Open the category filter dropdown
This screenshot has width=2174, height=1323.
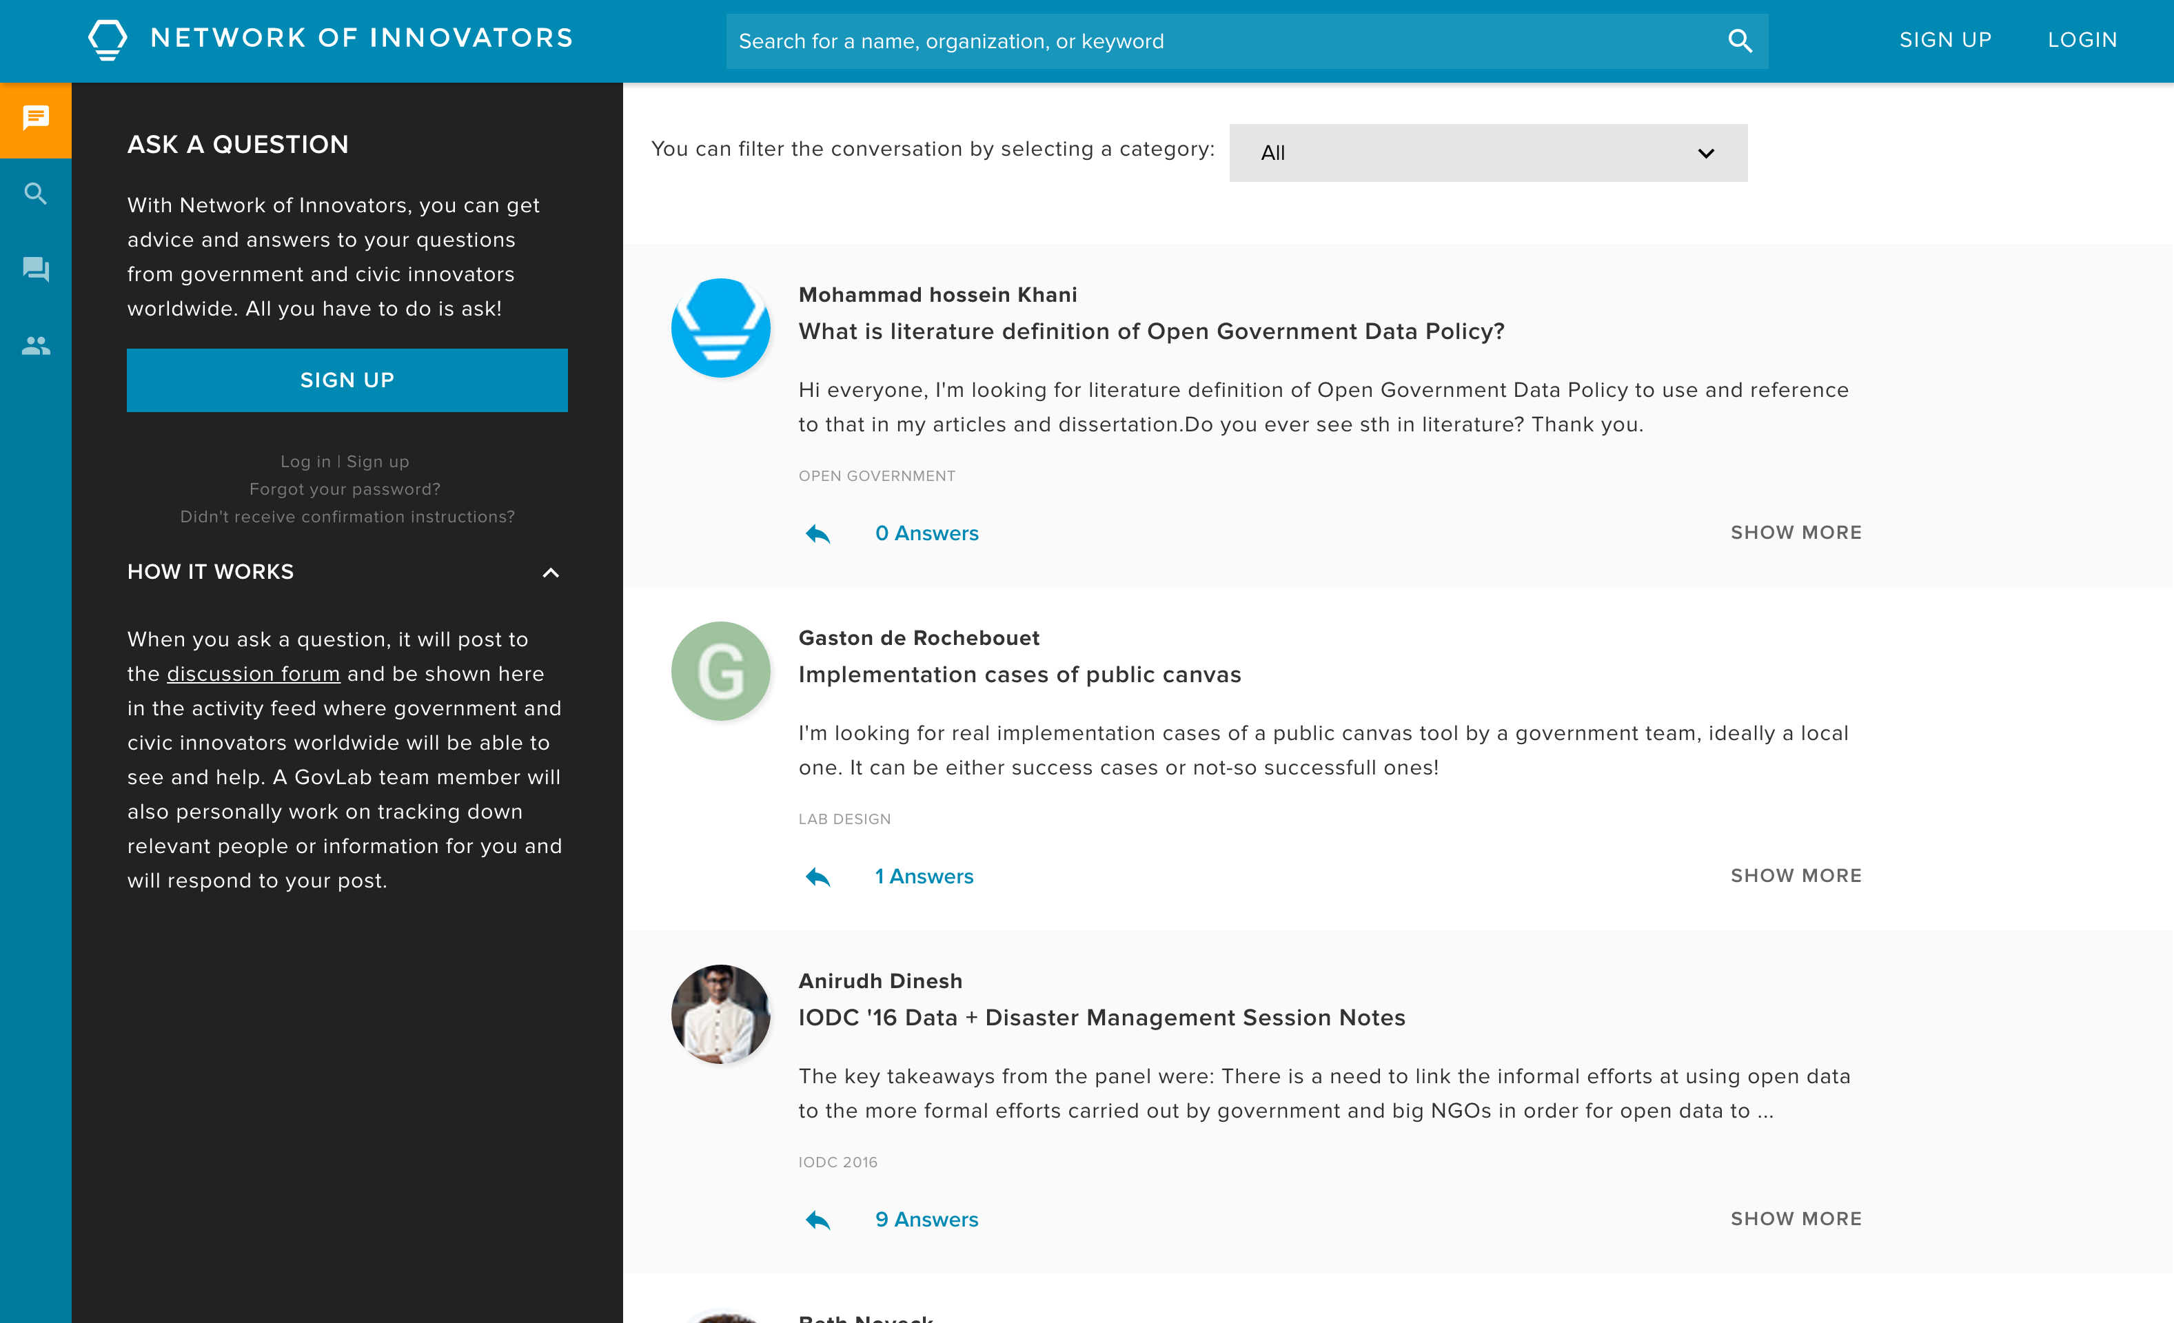(1487, 152)
